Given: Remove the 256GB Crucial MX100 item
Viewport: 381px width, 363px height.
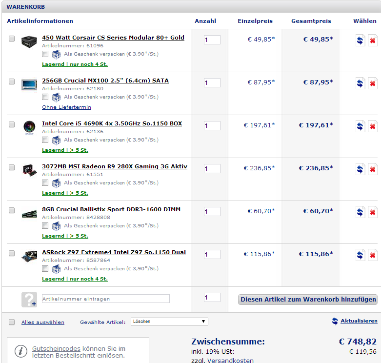Looking at the screenshot, I should (x=373, y=83).
